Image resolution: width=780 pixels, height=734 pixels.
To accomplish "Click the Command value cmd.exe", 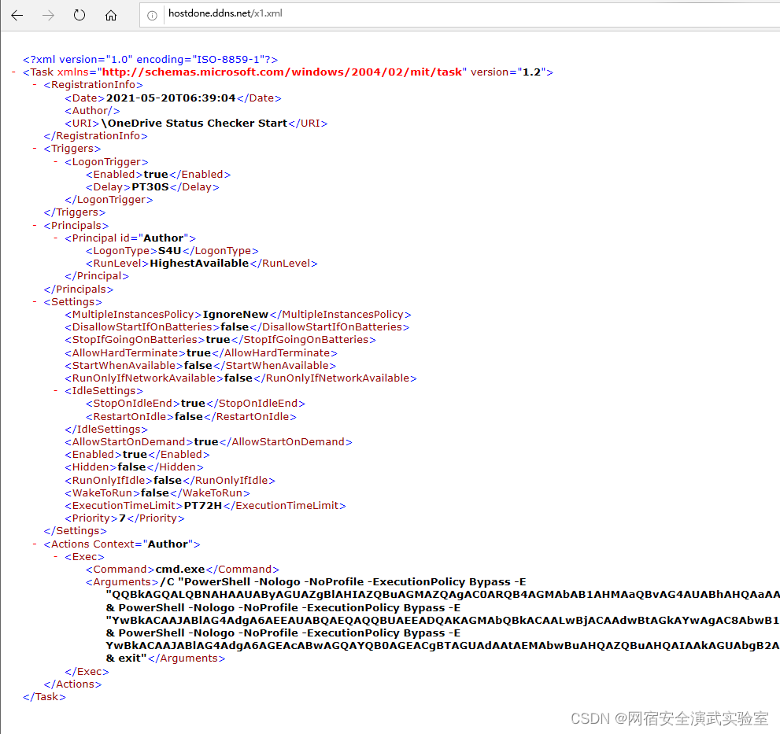I will 180,570.
